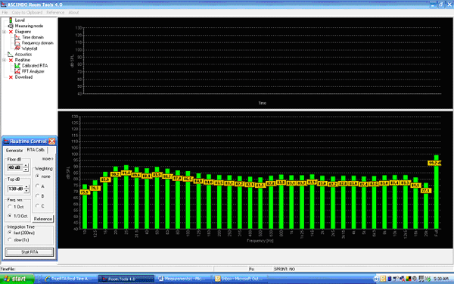Select slow (1s) integration time
454x284 pixels.
[10, 240]
